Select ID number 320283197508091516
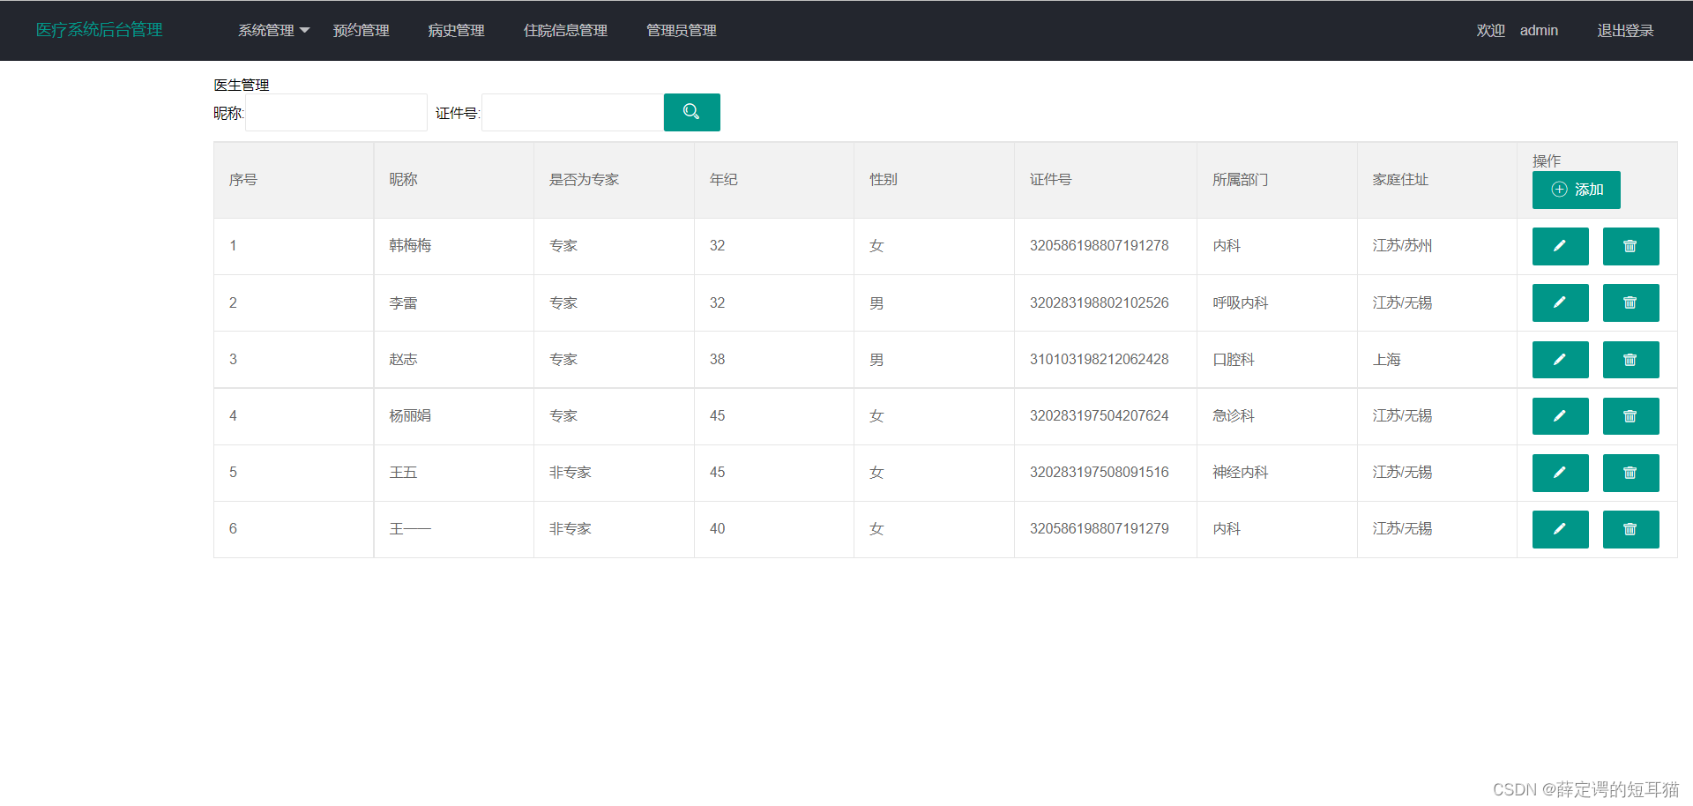Screen dimensions: 1693x806 click(1099, 473)
